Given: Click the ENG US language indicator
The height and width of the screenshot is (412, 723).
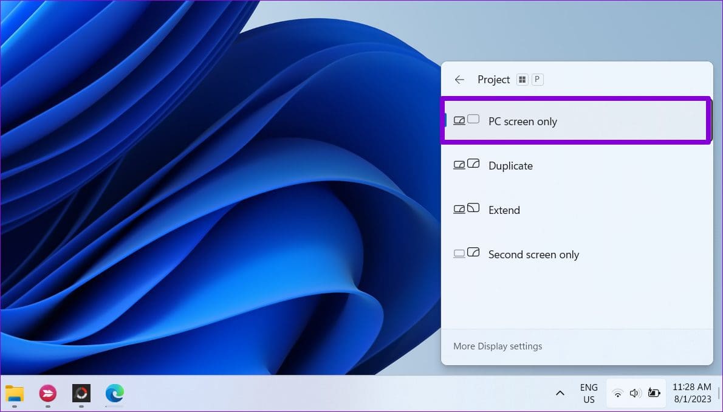Looking at the screenshot, I should pyautogui.click(x=588, y=393).
